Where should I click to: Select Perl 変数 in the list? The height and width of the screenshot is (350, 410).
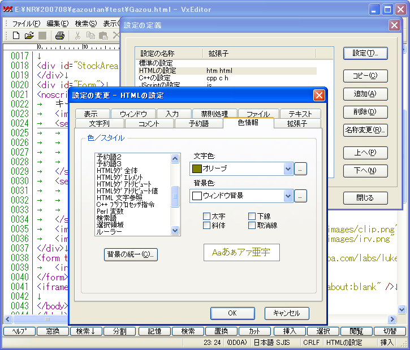coord(110,211)
